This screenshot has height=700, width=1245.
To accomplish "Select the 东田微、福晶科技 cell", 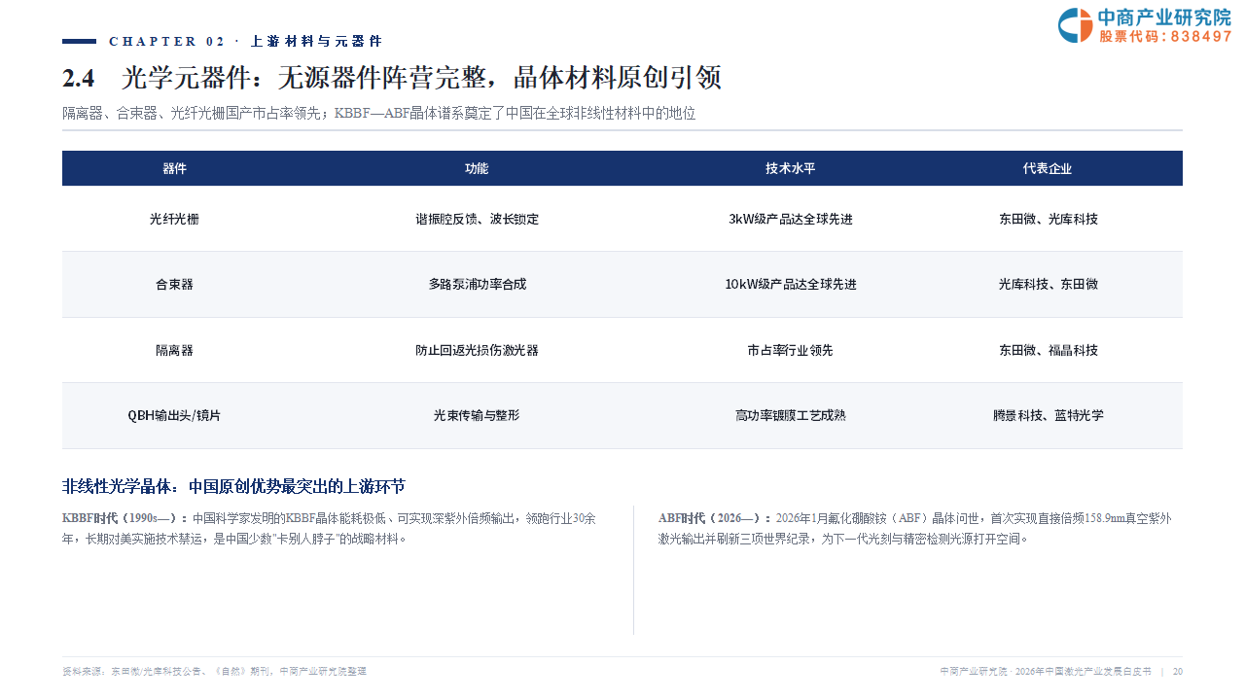I will pos(1048,350).
